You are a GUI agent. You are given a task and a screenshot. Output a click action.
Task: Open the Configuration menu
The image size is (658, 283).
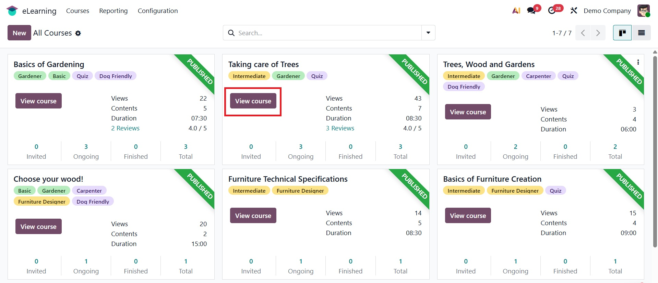point(158,11)
